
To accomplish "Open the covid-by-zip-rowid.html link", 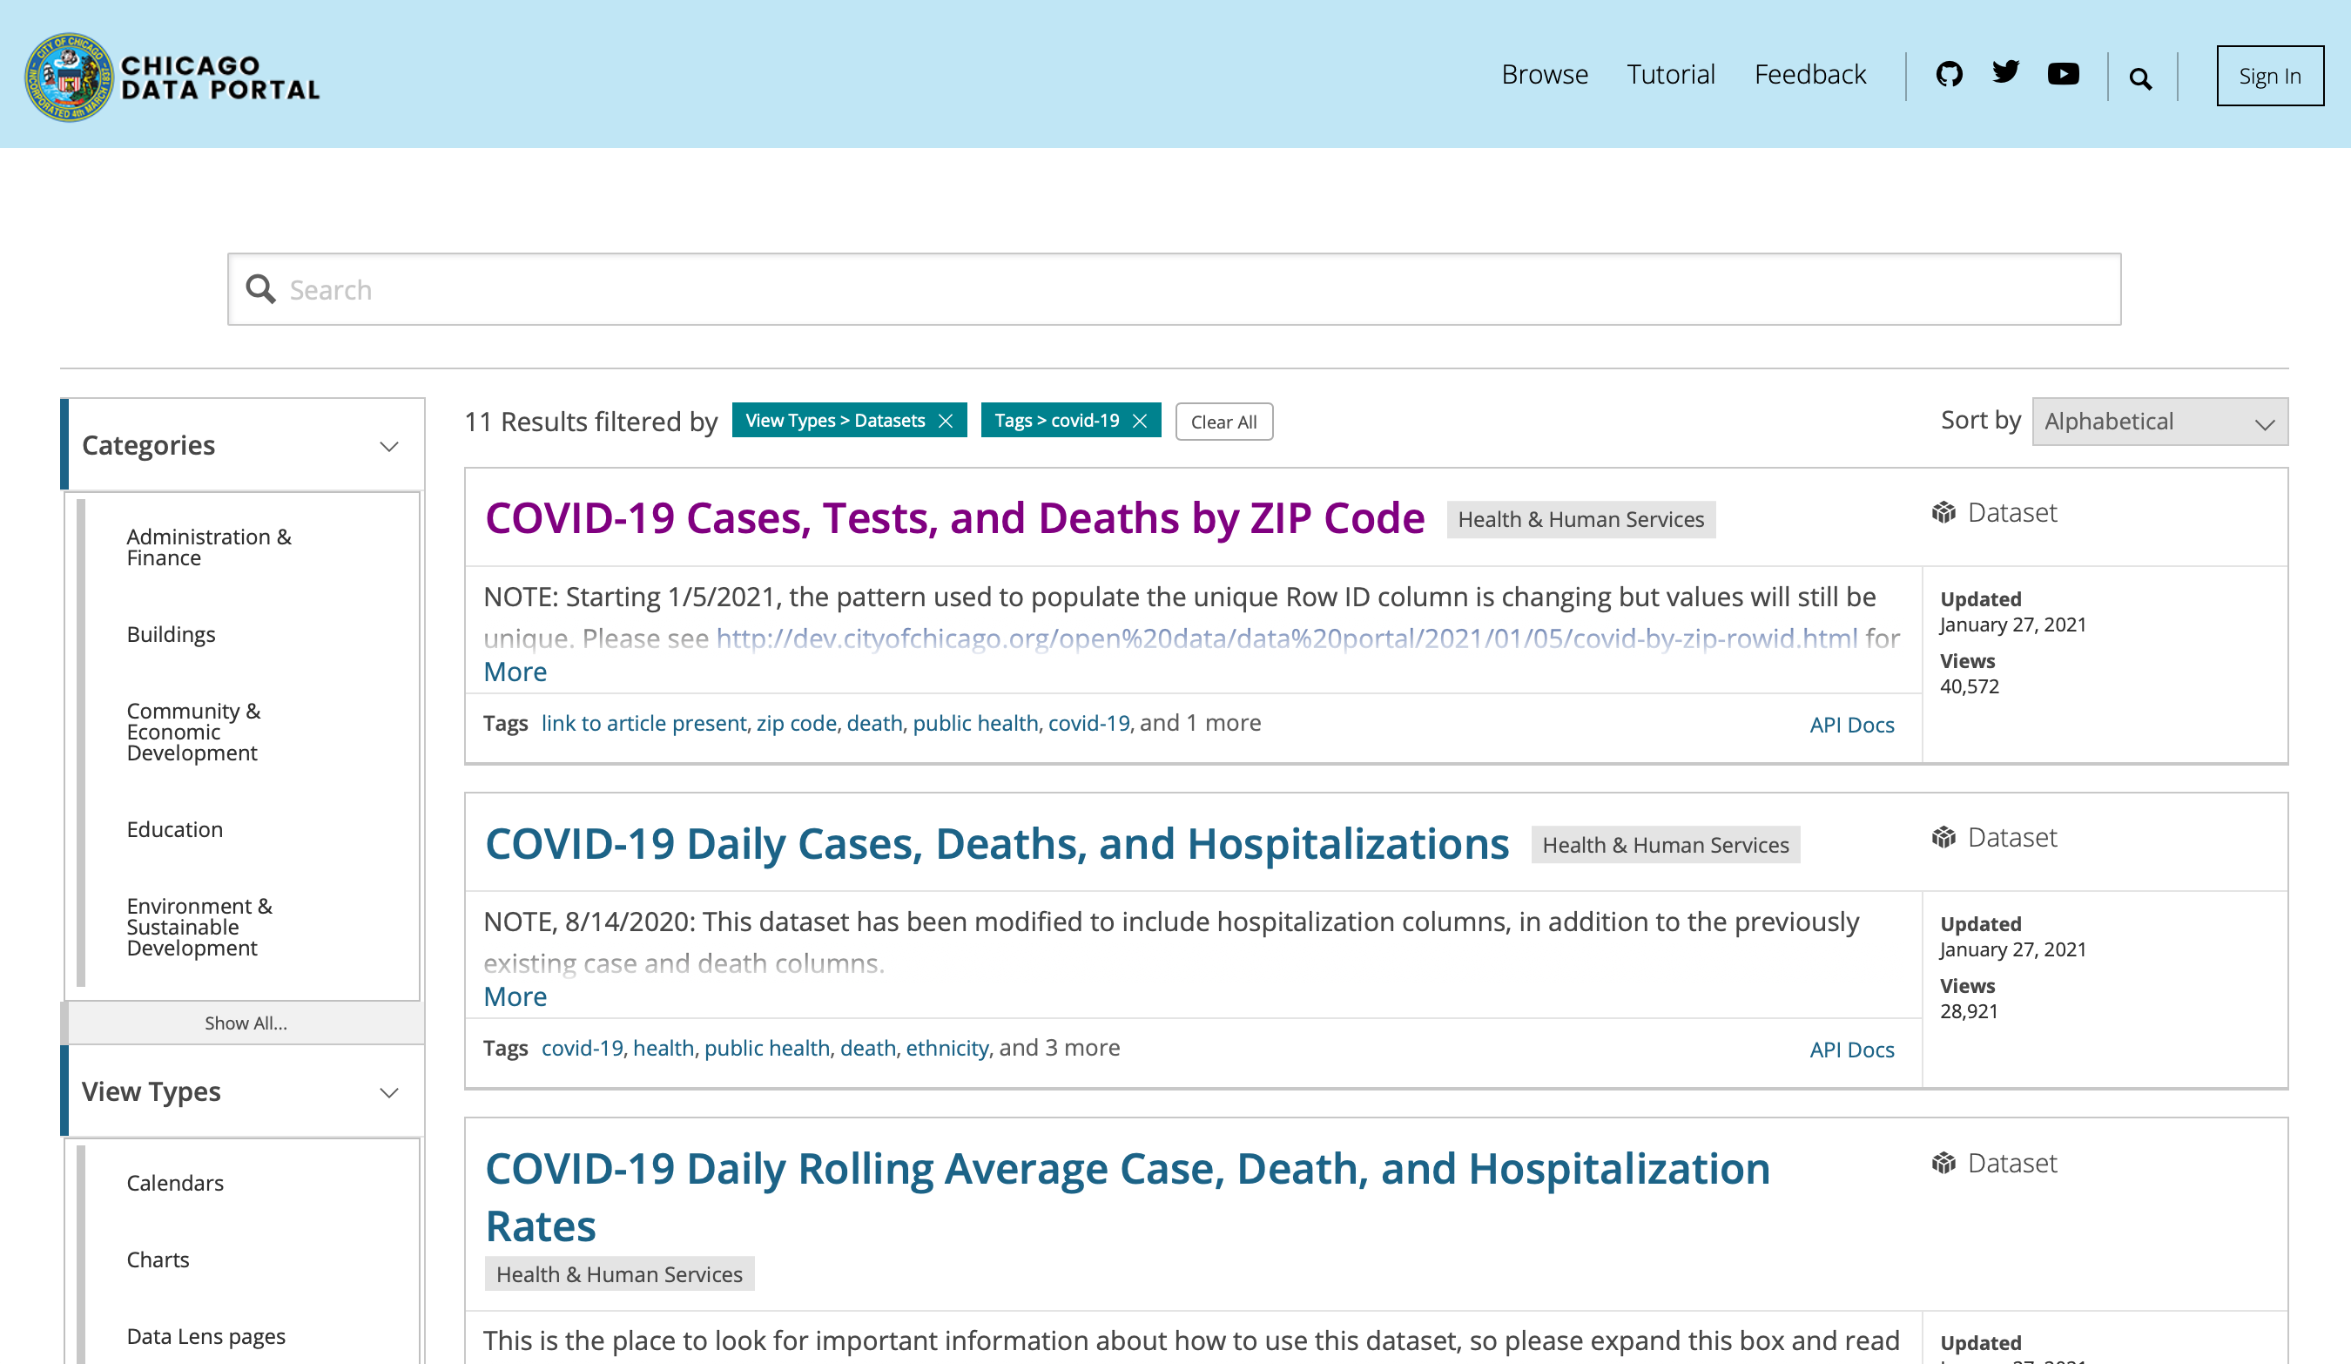I will click(x=1287, y=638).
